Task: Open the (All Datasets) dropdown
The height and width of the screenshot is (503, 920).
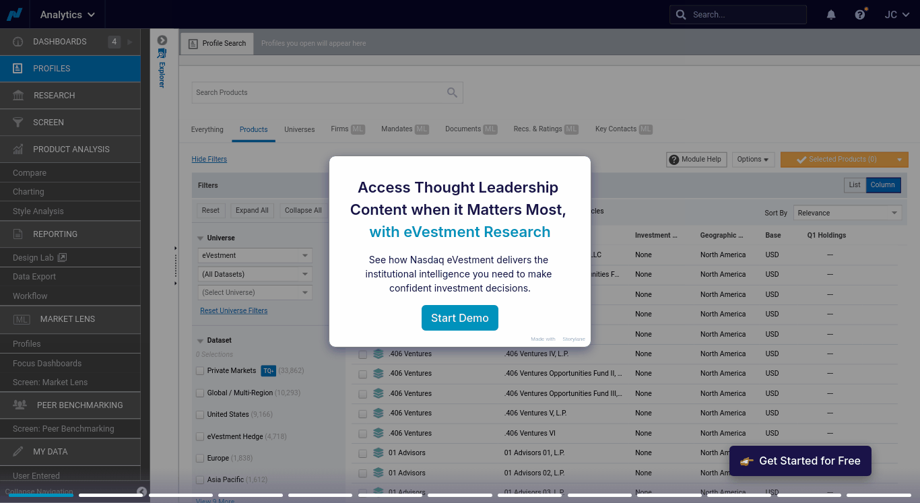Action: 255,274
